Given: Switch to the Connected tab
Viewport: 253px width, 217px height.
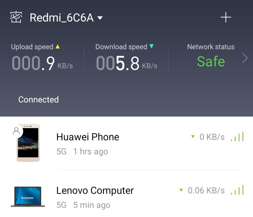Looking at the screenshot, I should (x=39, y=100).
